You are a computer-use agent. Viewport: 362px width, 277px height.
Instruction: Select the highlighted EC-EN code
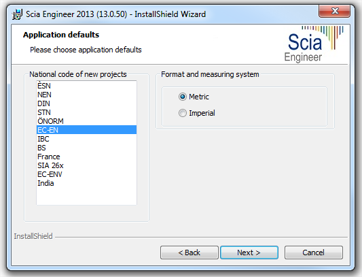(x=86, y=130)
